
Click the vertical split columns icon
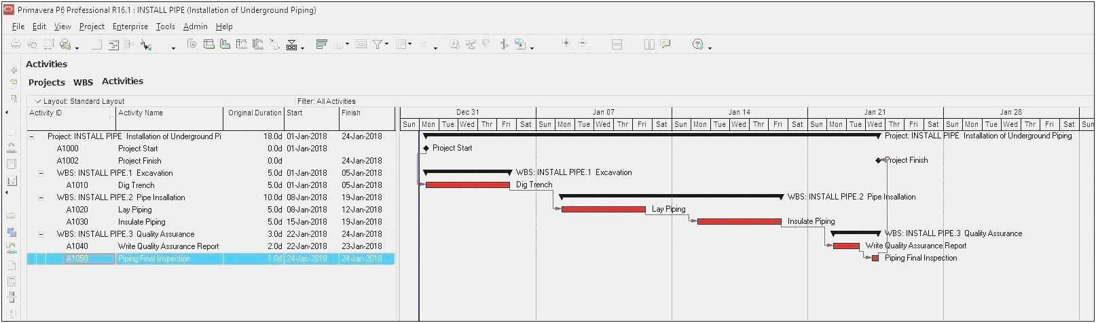coord(649,44)
